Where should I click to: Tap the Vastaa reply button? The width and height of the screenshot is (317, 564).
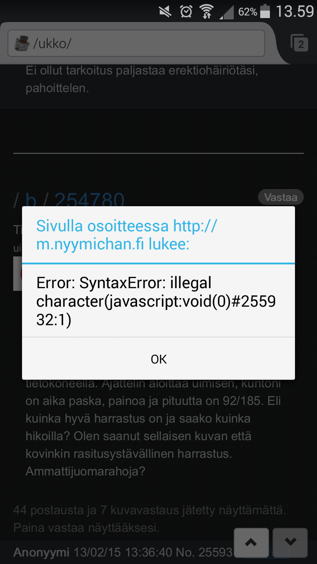281,197
